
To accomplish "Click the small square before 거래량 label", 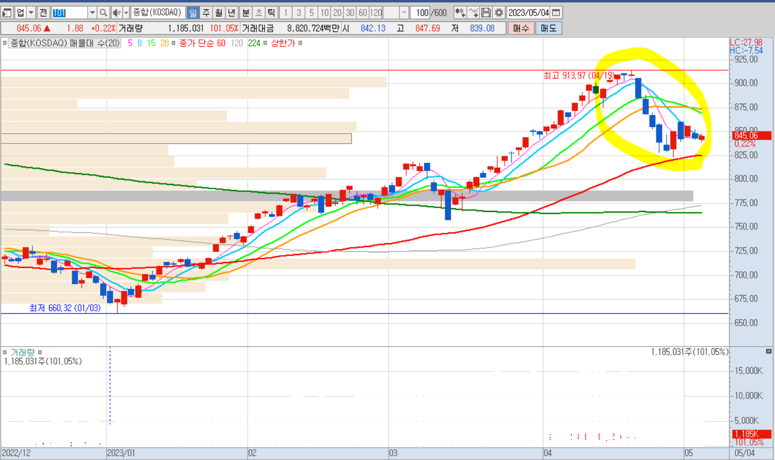I will [x=5, y=352].
